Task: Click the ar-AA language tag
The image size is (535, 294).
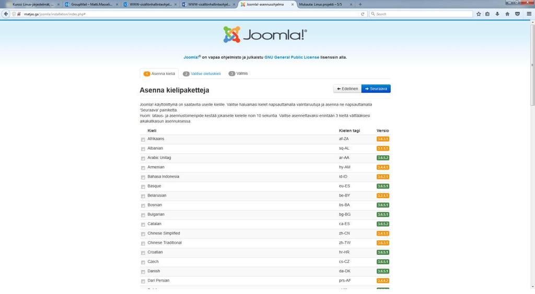Action: [x=344, y=158]
